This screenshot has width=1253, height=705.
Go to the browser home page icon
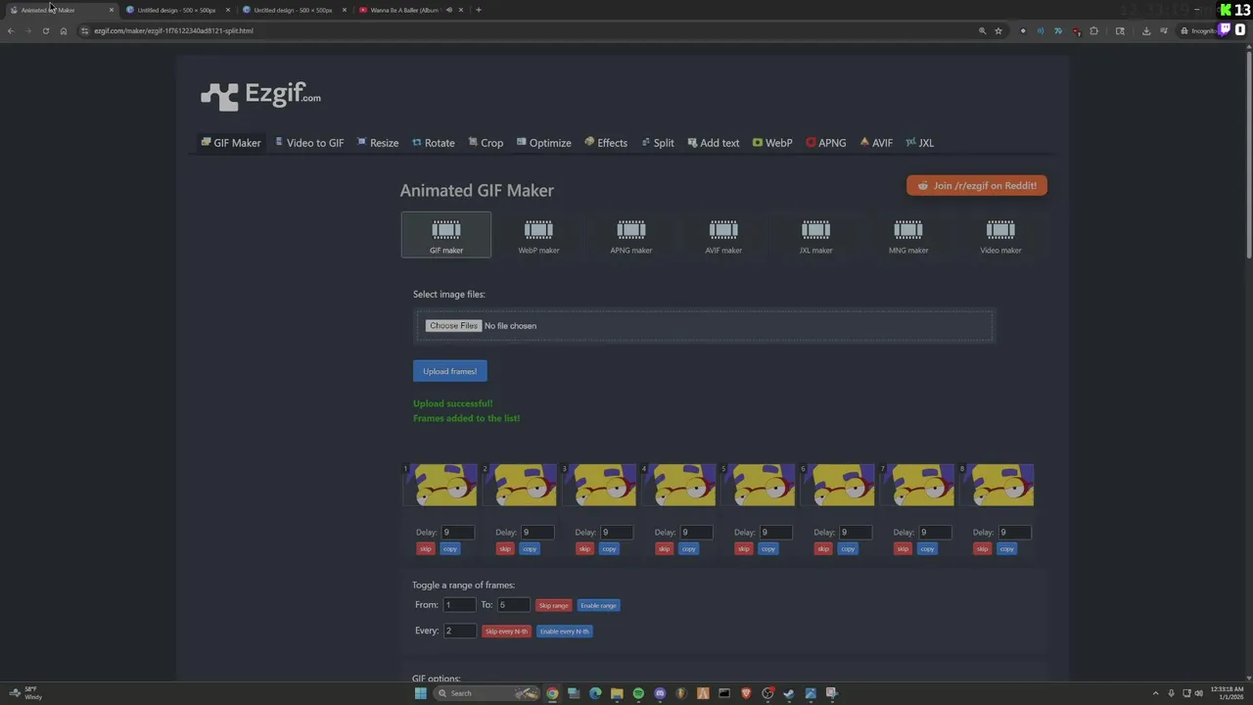[64, 30]
